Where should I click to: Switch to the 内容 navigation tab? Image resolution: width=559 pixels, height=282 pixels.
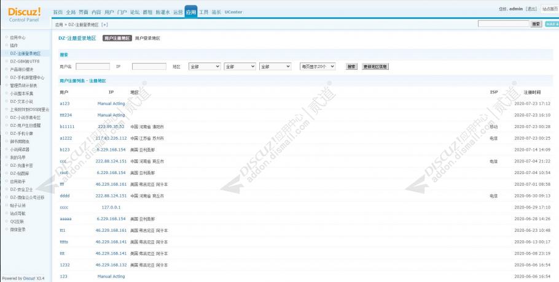pos(96,12)
